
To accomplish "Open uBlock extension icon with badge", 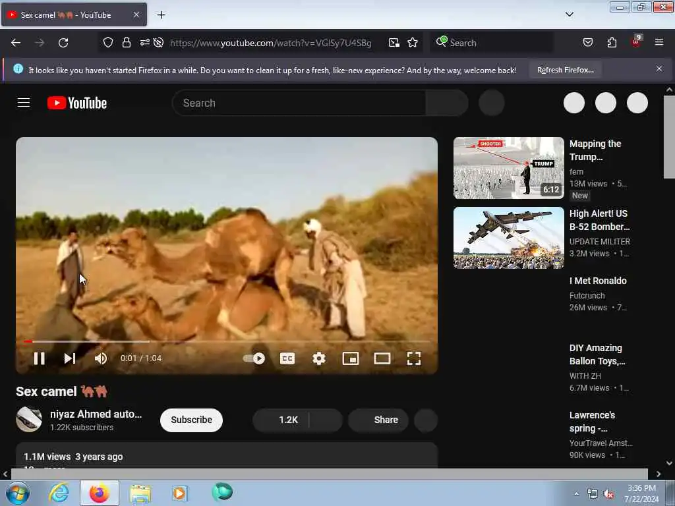I will pos(636,42).
